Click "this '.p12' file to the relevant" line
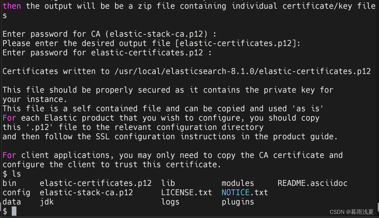Screen dimensions: 379x218 [x=133, y=127]
